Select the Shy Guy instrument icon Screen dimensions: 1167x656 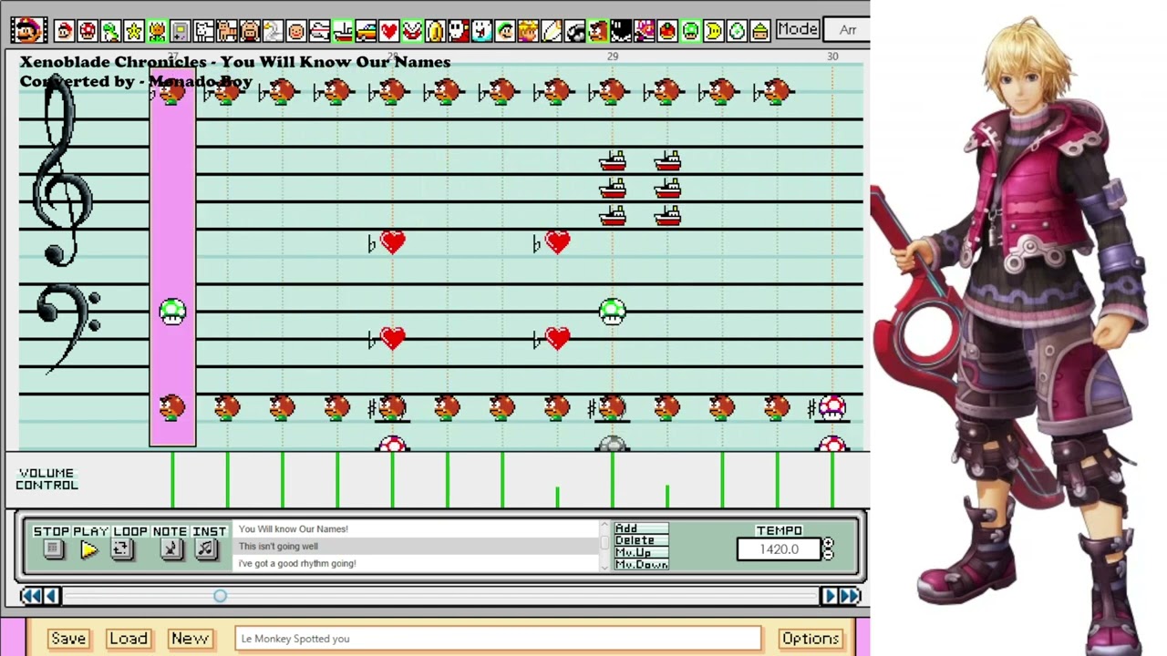coord(459,31)
